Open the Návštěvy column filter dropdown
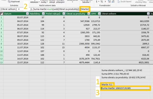 coord(43,14)
